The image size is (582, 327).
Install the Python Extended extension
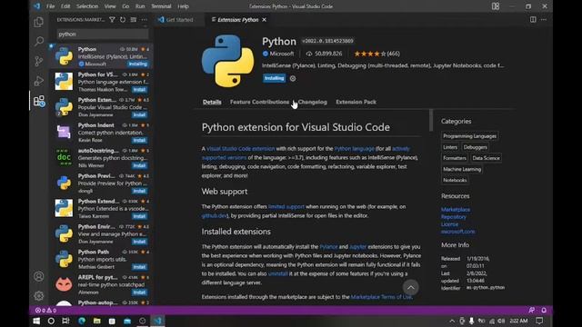coord(139,216)
